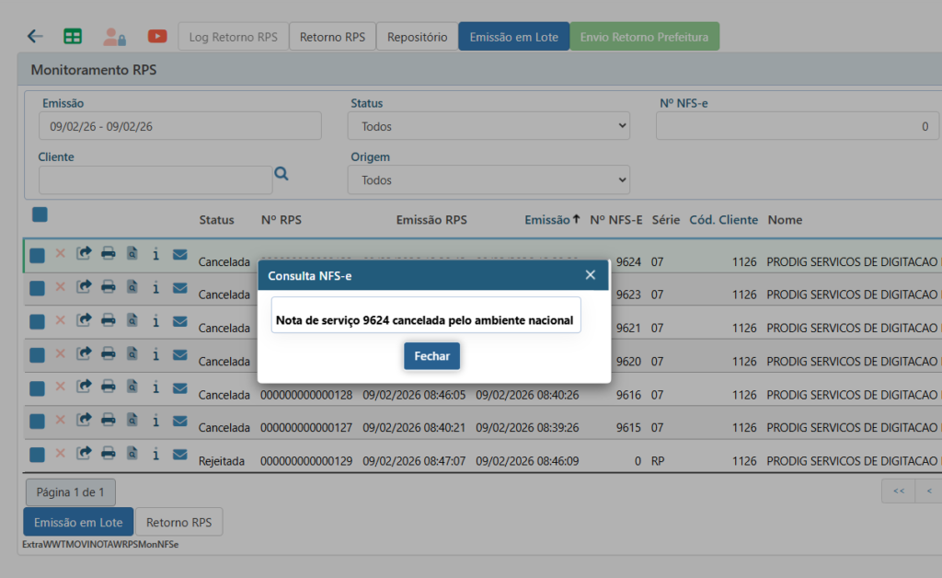Click the info icon on NFS-e 9616 row

[x=155, y=387]
